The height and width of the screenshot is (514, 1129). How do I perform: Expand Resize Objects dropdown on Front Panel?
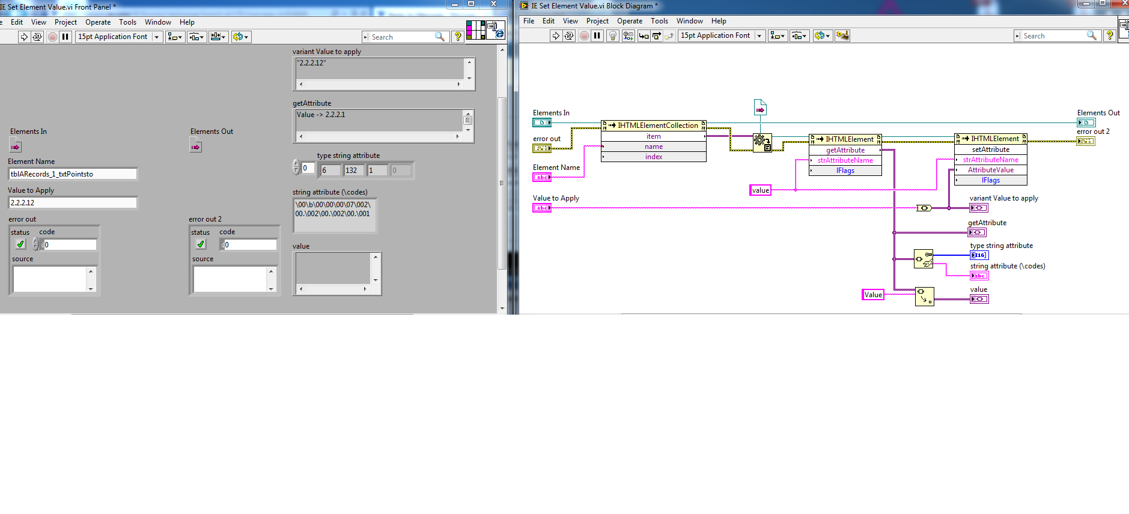coord(218,37)
